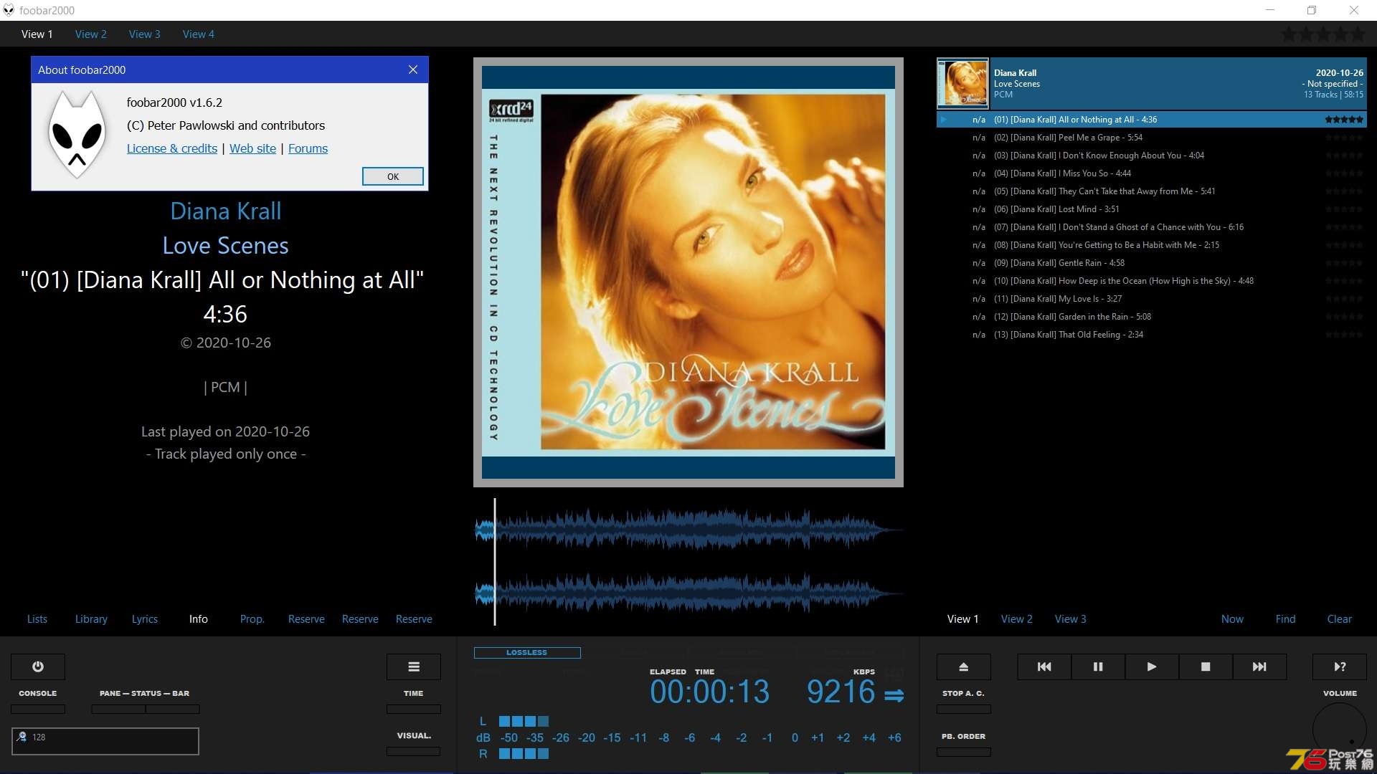Select track 12 Garden in the Rain
This screenshot has height=774, width=1377.
[1152, 317]
